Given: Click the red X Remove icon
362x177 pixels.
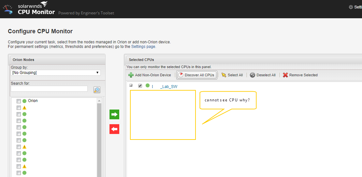Looking at the screenshot, I should pos(285,75).
